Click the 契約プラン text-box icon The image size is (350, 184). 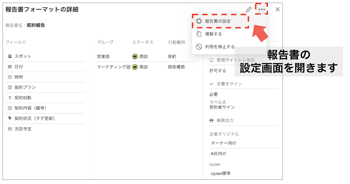pyautogui.click(x=10, y=87)
